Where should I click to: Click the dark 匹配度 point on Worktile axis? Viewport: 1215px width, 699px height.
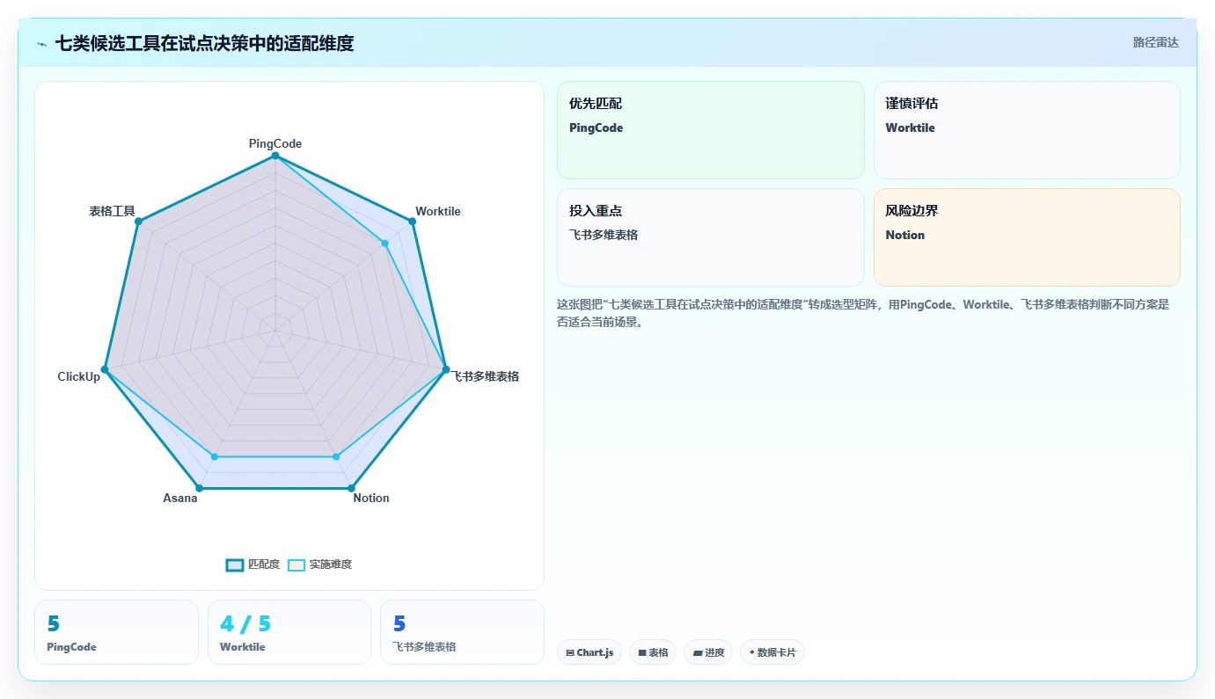pyautogui.click(x=413, y=222)
